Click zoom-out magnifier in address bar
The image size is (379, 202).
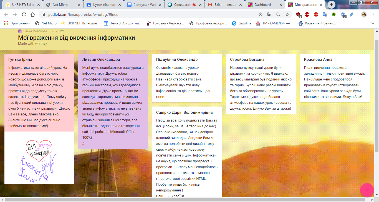(x=278, y=14)
